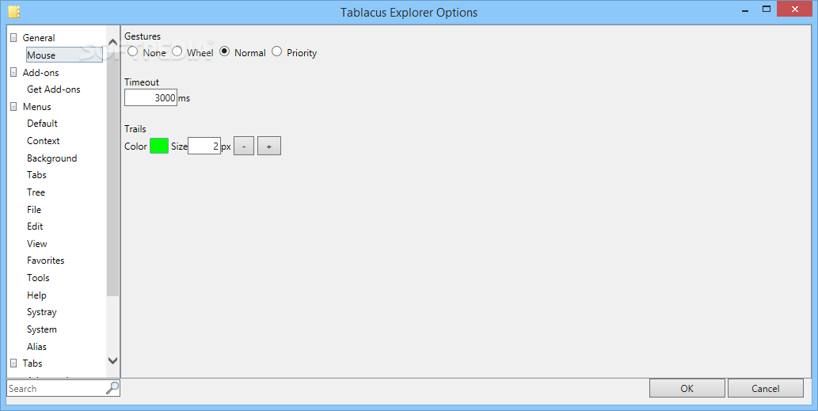Click the Timeout value field
Viewport: 818px width, 411px height.
150,97
